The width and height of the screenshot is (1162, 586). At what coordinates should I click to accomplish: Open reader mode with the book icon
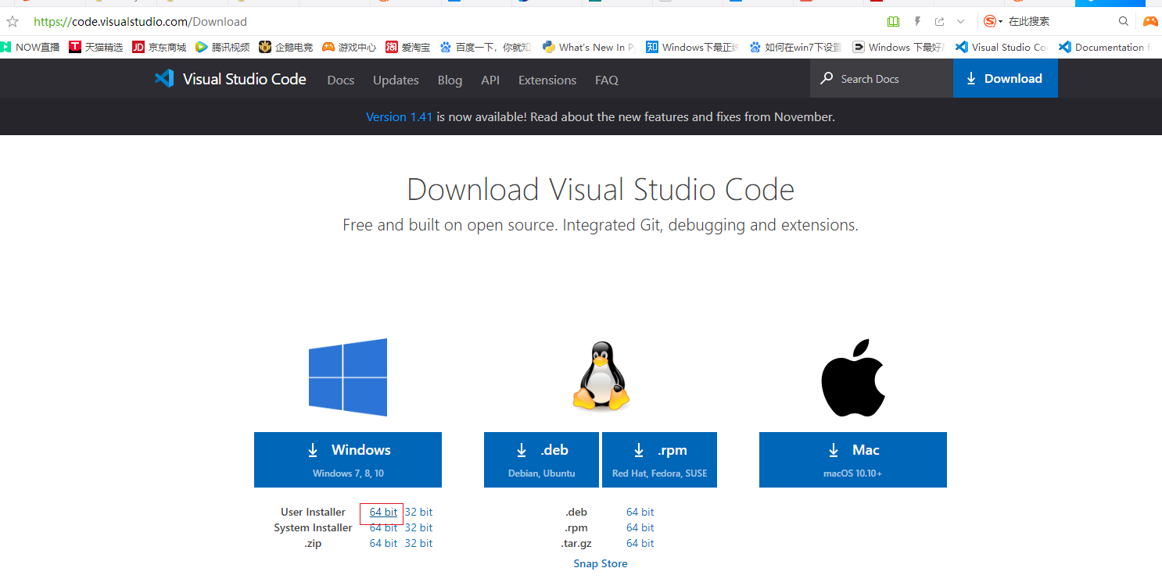(894, 22)
